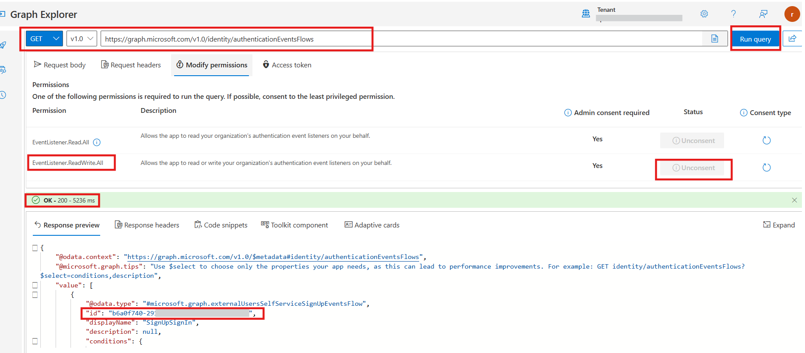Viewport: 805px width, 353px height.
Task: Click the share query icon
Action: (792, 38)
